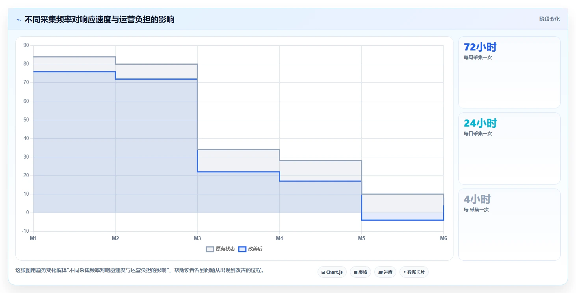The image size is (576, 293).
Task: Open the 24小时 stat card
Action: point(509,148)
